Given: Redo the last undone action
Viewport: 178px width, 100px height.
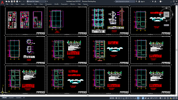Looking at the screenshot, I should [24, 1].
